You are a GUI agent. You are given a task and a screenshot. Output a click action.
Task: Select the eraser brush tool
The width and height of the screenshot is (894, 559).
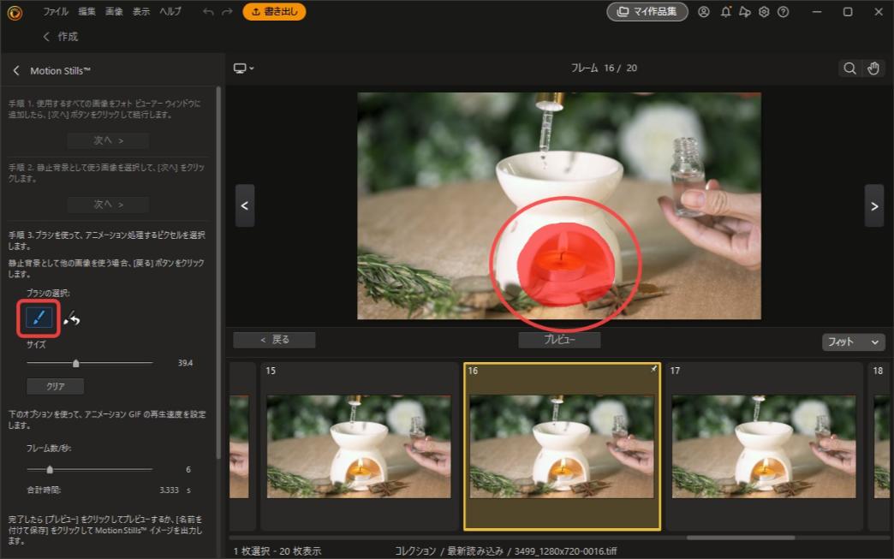pyautogui.click(x=74, y=317)
